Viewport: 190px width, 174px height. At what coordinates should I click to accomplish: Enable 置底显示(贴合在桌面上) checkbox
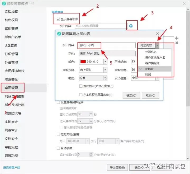tap(81, 86)
